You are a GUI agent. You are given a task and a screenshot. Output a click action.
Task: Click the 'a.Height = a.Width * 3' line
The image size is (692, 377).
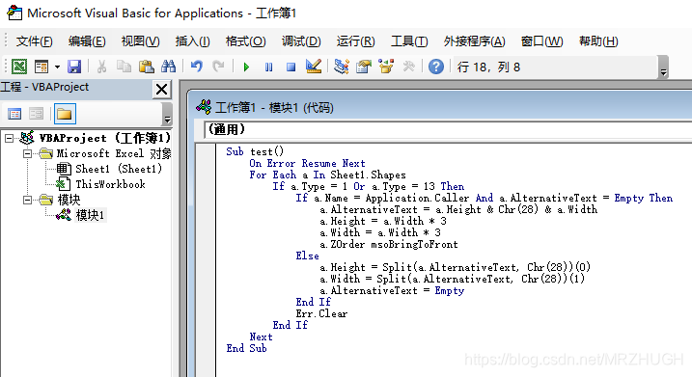383,222
